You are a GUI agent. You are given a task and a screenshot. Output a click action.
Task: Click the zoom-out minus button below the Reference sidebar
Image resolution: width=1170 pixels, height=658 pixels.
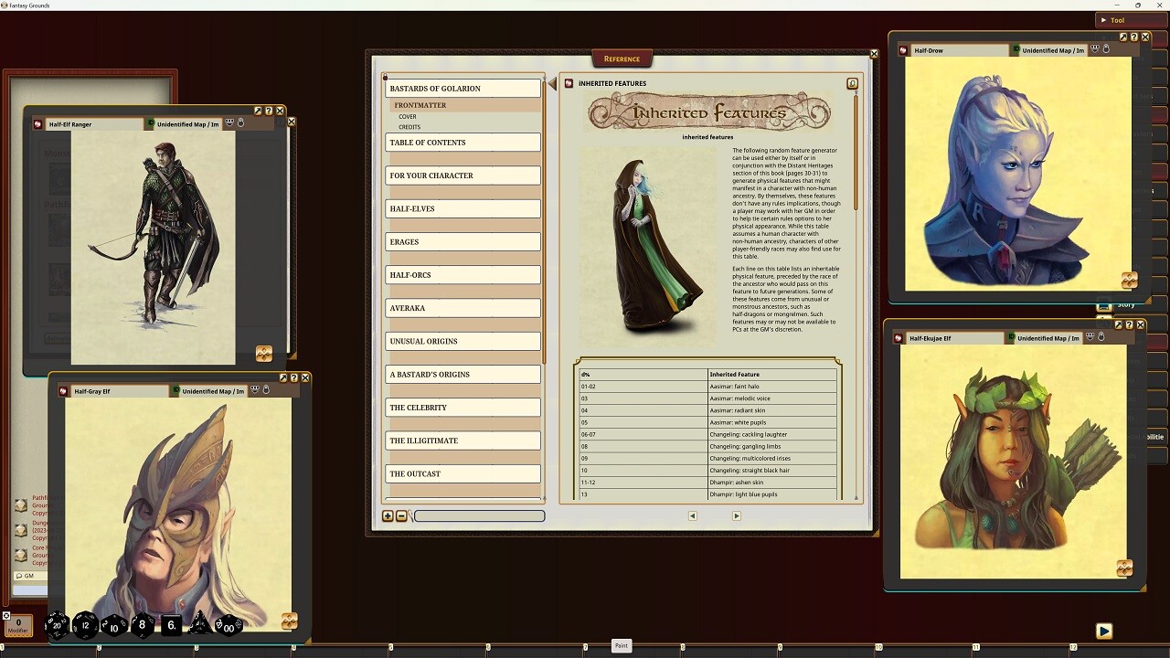tap(400, 515)
